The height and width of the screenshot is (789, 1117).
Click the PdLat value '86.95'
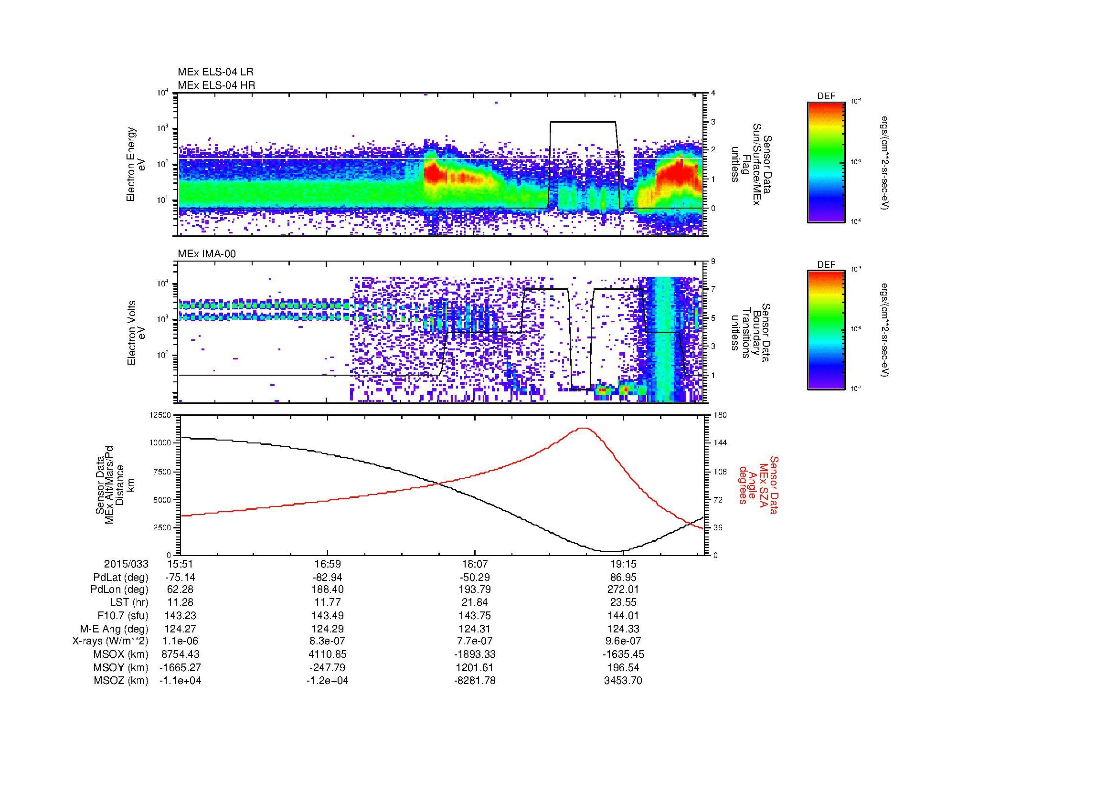click(623, 578)
